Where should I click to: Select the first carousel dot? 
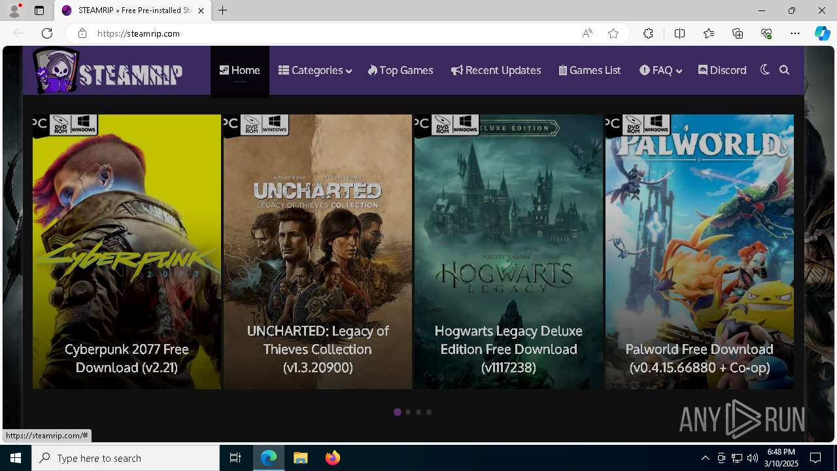398,412
